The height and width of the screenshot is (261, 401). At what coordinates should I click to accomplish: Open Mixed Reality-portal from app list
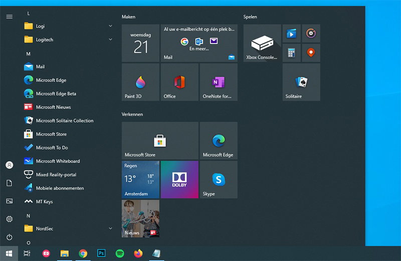pos(56,174)
